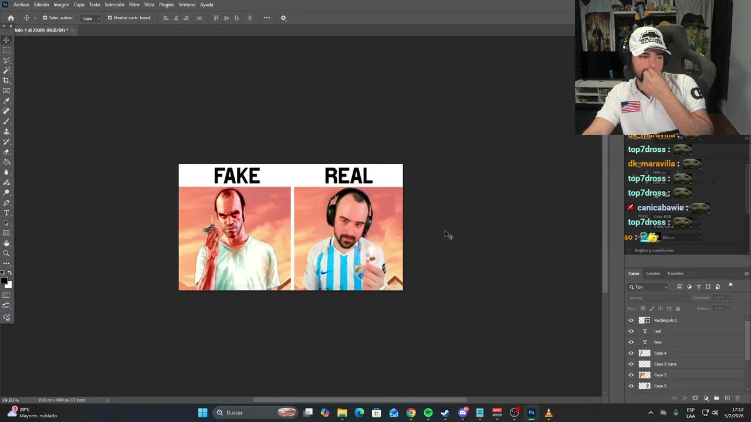The image size is (751, 422).
Task: Hide the Rectángulo 1 layer
Action: [x=631, y=320]
